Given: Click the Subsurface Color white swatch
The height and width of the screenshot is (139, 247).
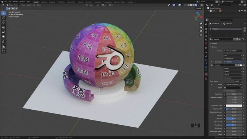Looking at the screenshot, I should coord(234,106).
